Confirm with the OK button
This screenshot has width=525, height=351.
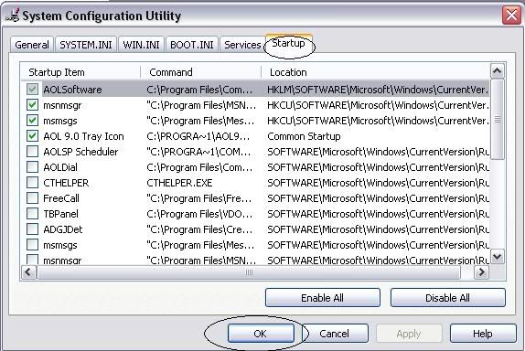pyautogui.click(x=261, y=334)
